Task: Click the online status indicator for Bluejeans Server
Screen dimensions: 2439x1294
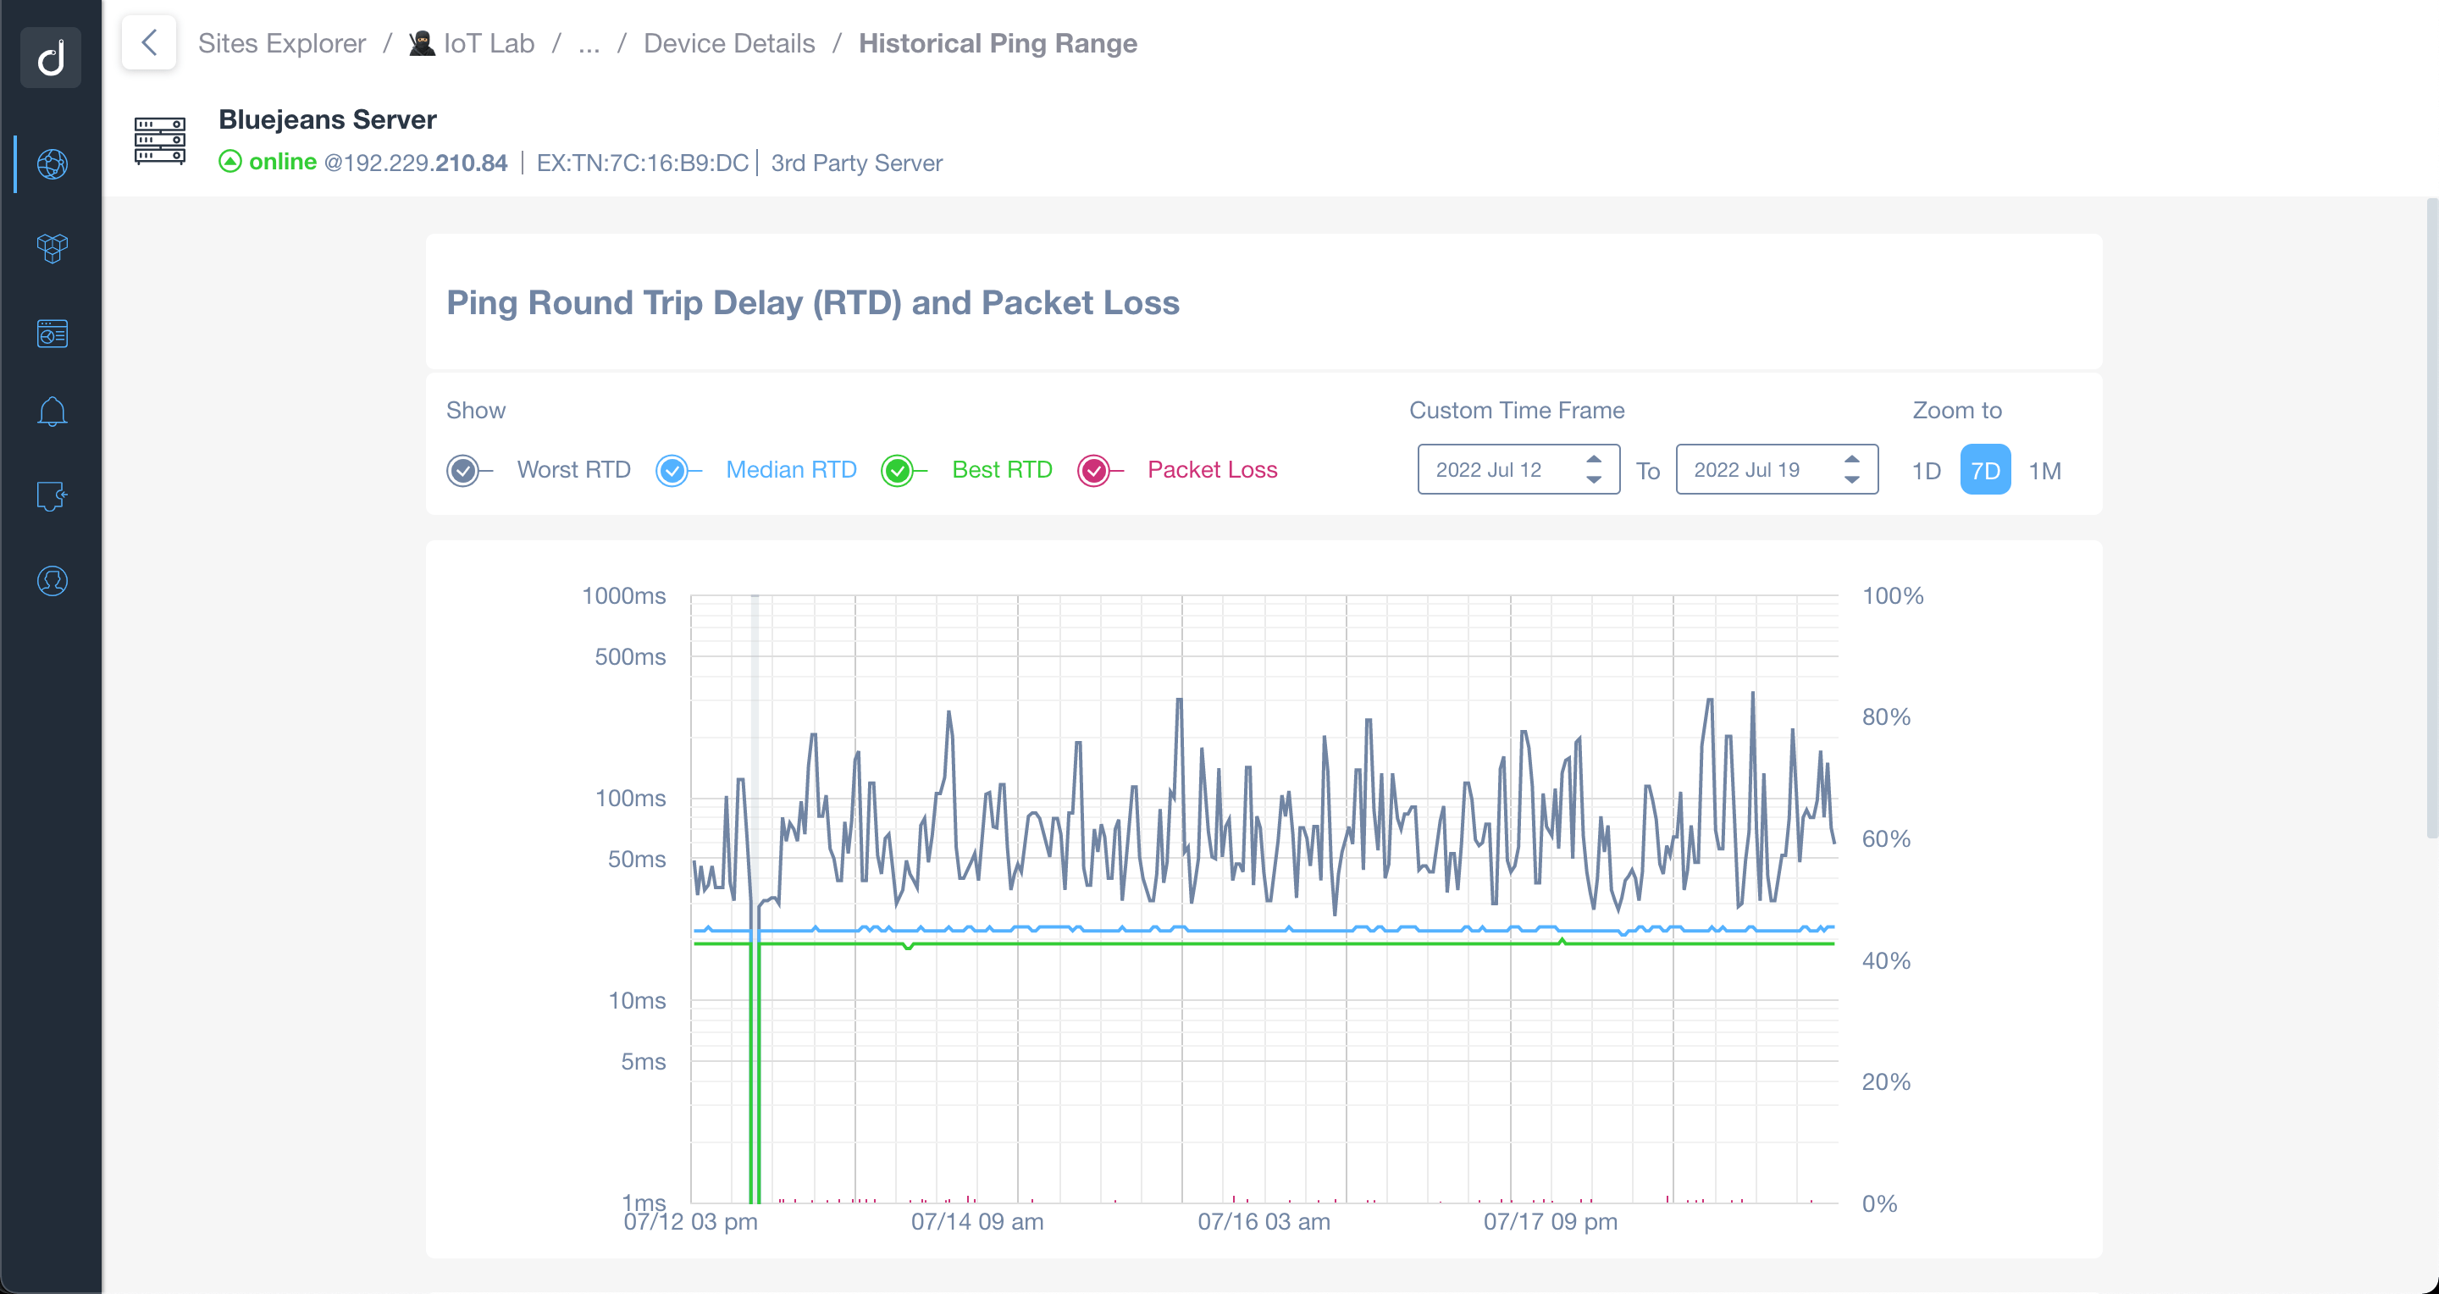Action: [x=229, y=162]
